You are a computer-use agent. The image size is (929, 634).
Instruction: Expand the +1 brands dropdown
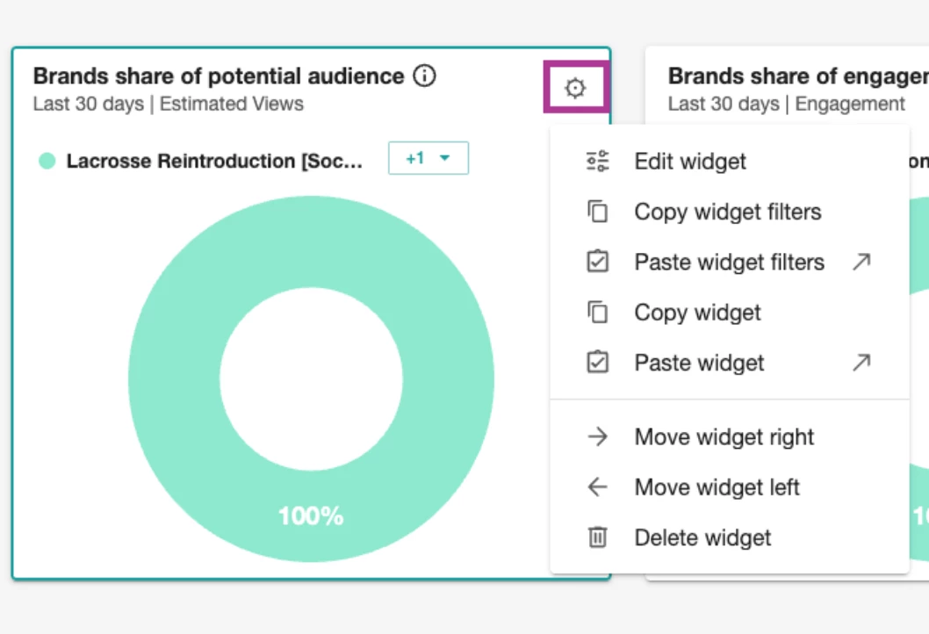coord(428,158)
